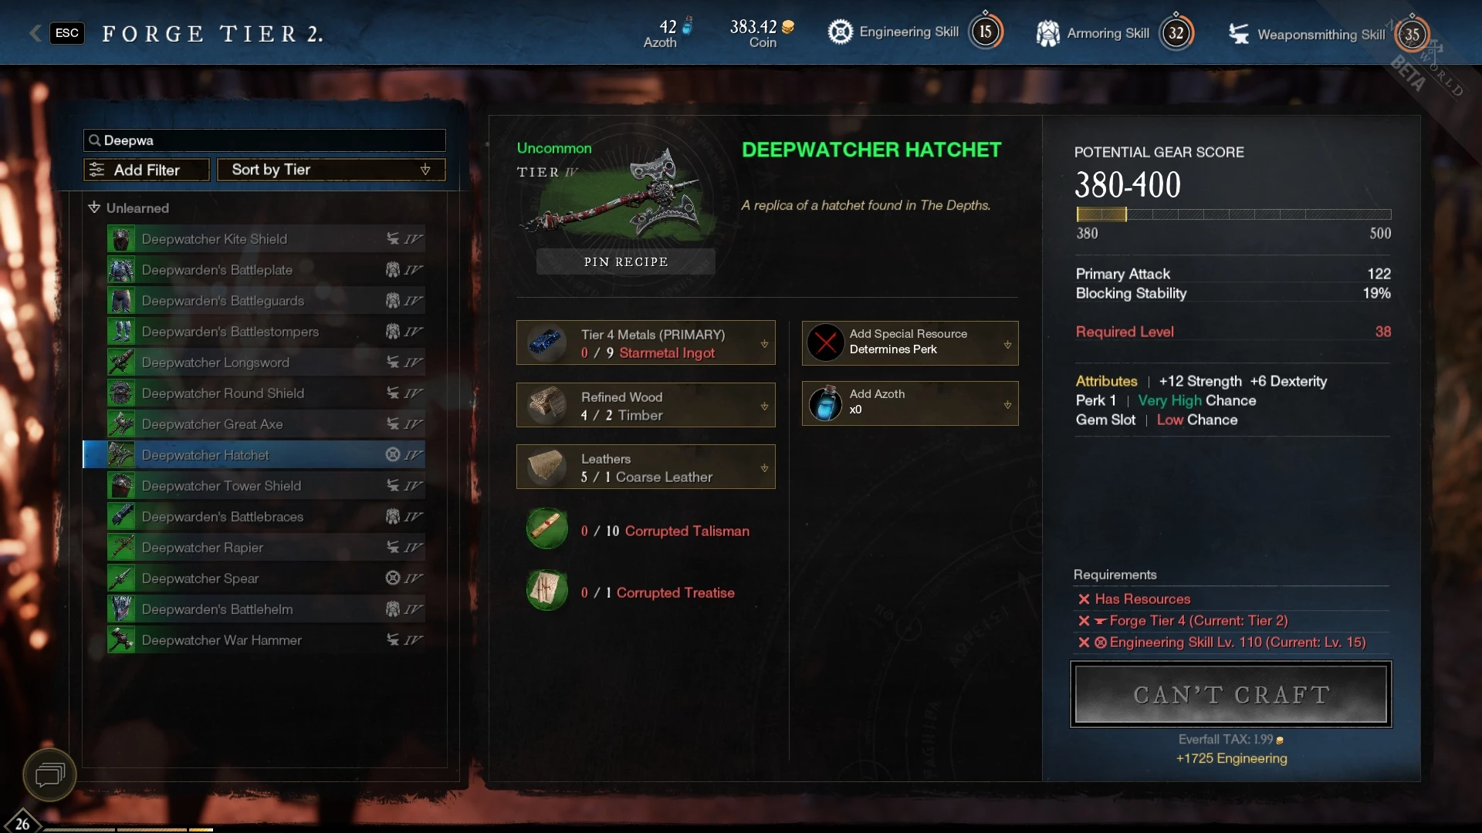The width and height of the screenshot is (1482, 833).
Task: Click the back arrow next to ESC
Action: tap(36, 32)
